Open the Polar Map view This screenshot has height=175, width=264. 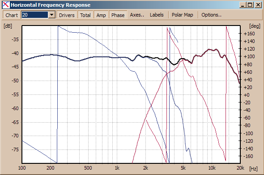click(x=183, y=15)
